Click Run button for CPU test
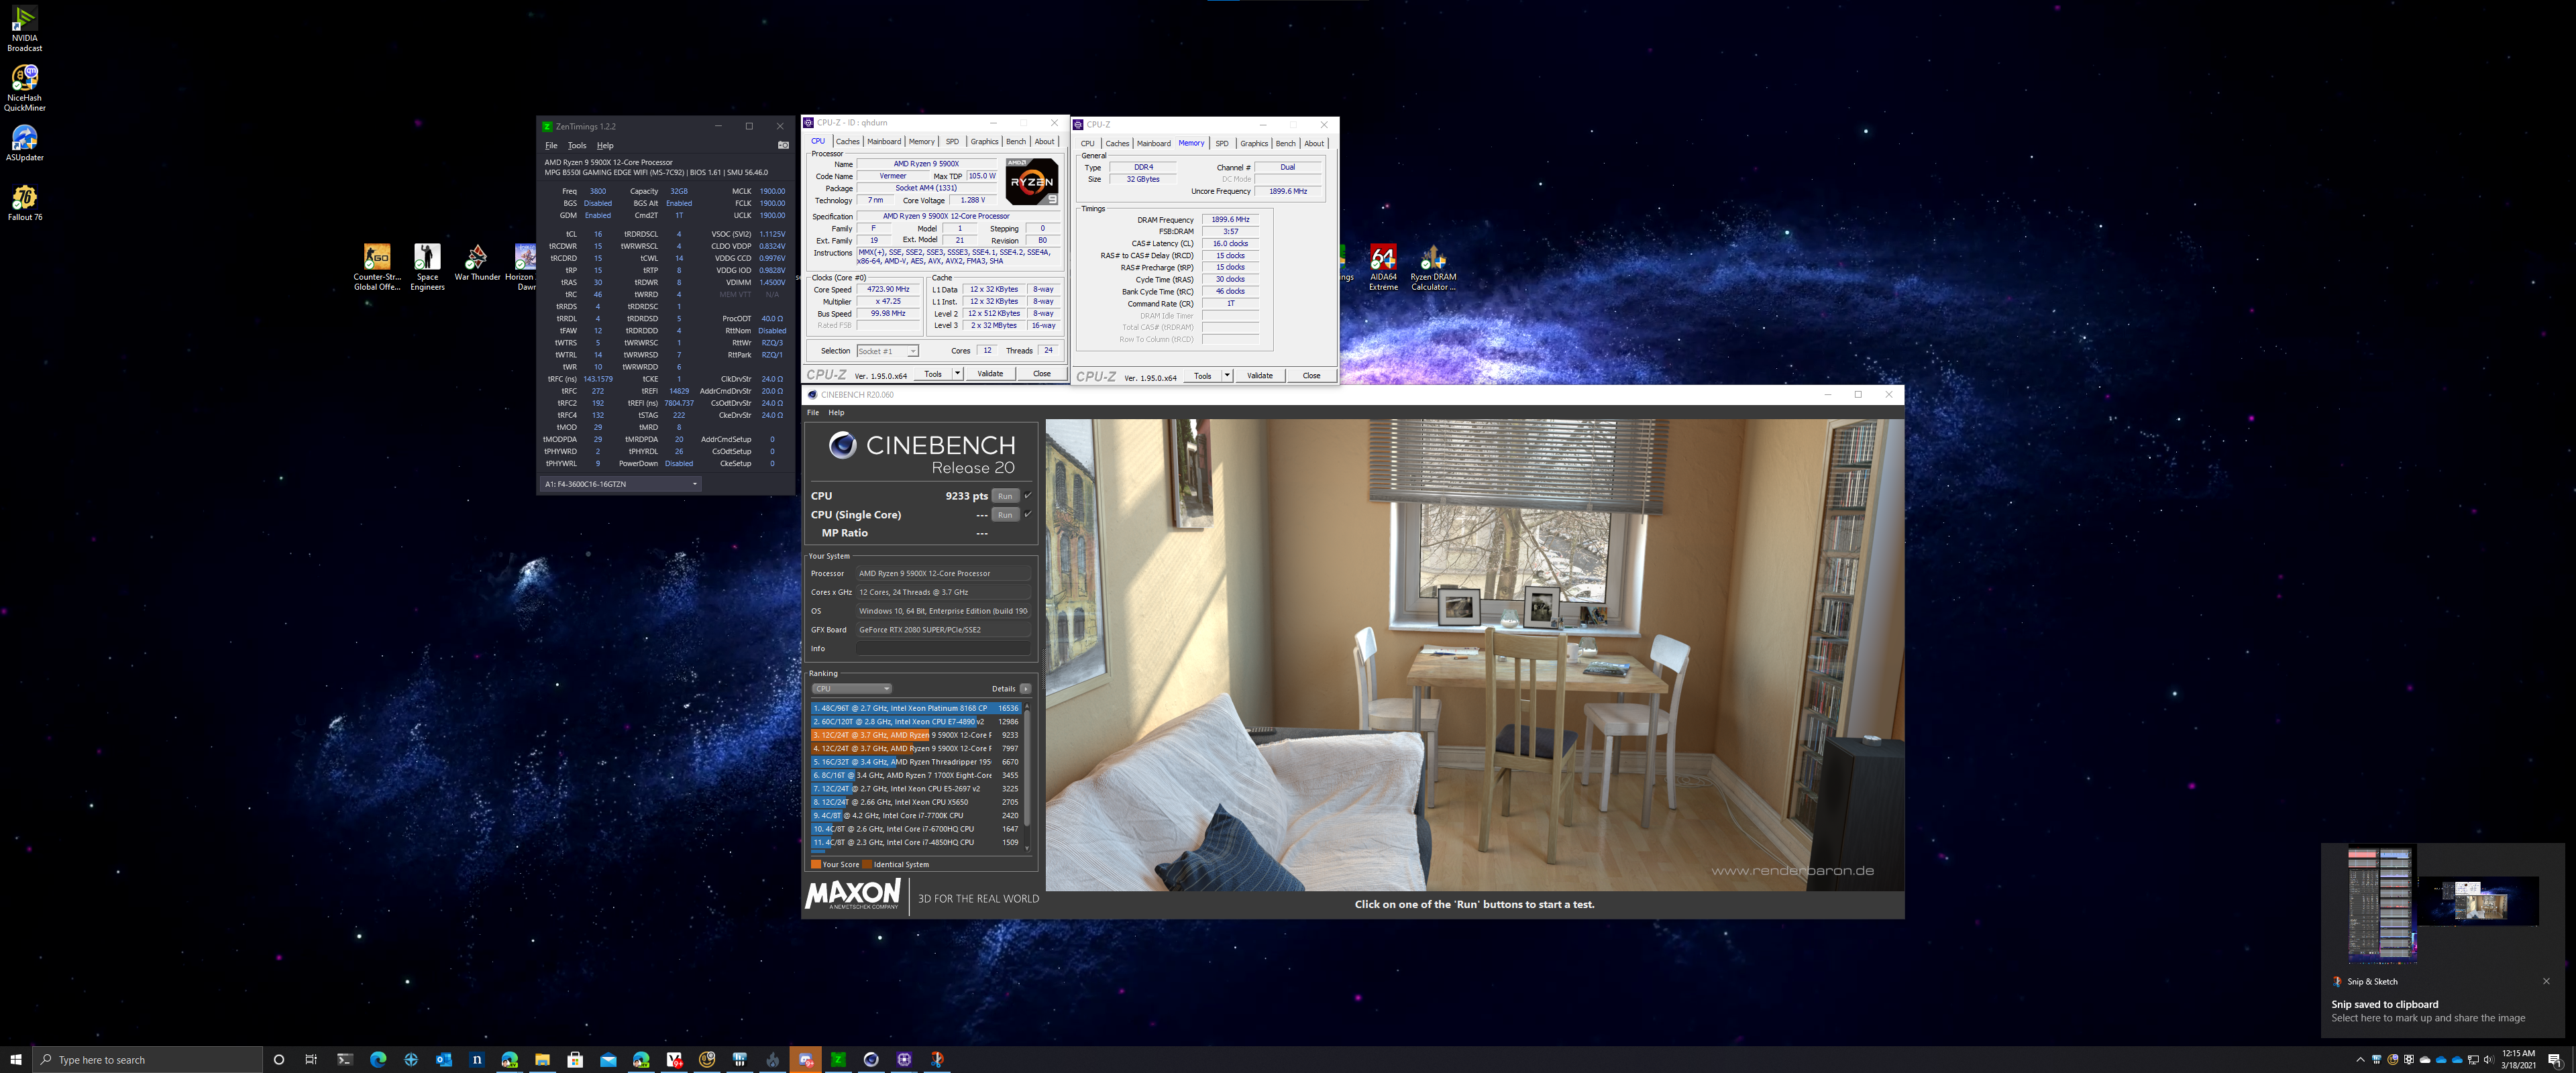The image size is (2576, 1073). (x=1005, y=496)
